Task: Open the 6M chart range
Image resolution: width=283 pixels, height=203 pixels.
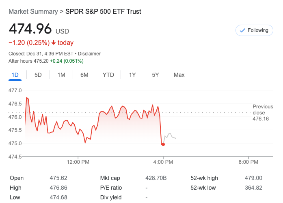Action: pyautogui.click(x=84, y=75)
